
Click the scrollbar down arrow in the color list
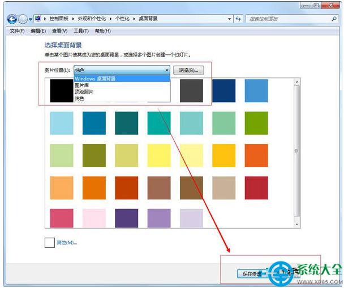(297, 225)
